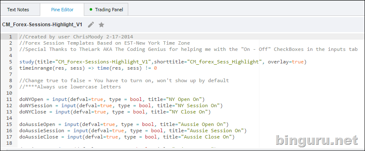Click the pencil rename script icon

[91, 25]
